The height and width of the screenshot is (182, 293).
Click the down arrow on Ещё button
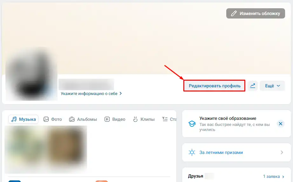click(278, 86)
